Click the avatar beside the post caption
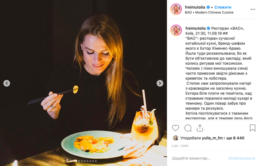Viewport: 260px width, 166px height. pos(176,30)
